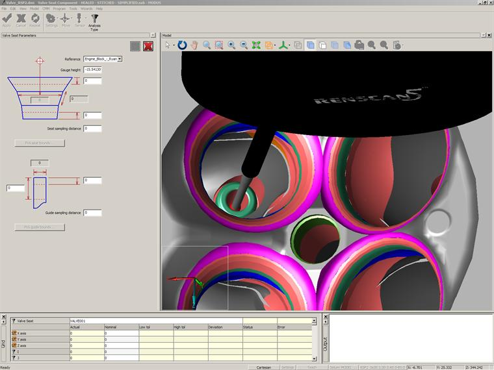The width and height of the screenshot is (494, 370).
Task: Click the Zoom window selection icon
Action: tap(219, 45)
